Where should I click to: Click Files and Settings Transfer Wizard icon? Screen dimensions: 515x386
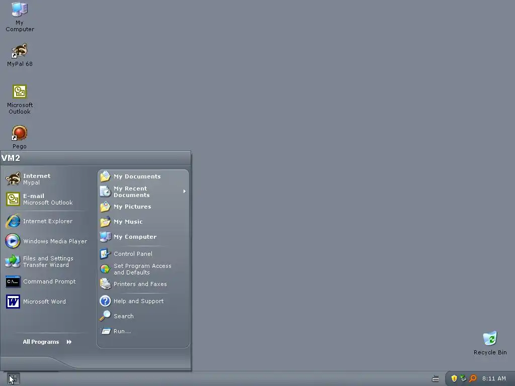[x=13, y=261]
